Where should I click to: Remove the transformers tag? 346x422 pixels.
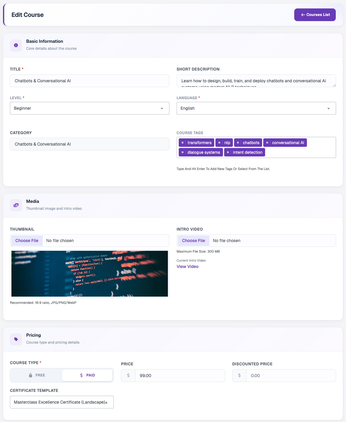[x=182, y=143]
